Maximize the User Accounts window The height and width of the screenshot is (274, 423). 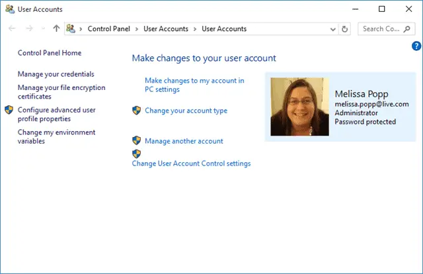click(382, 9)
